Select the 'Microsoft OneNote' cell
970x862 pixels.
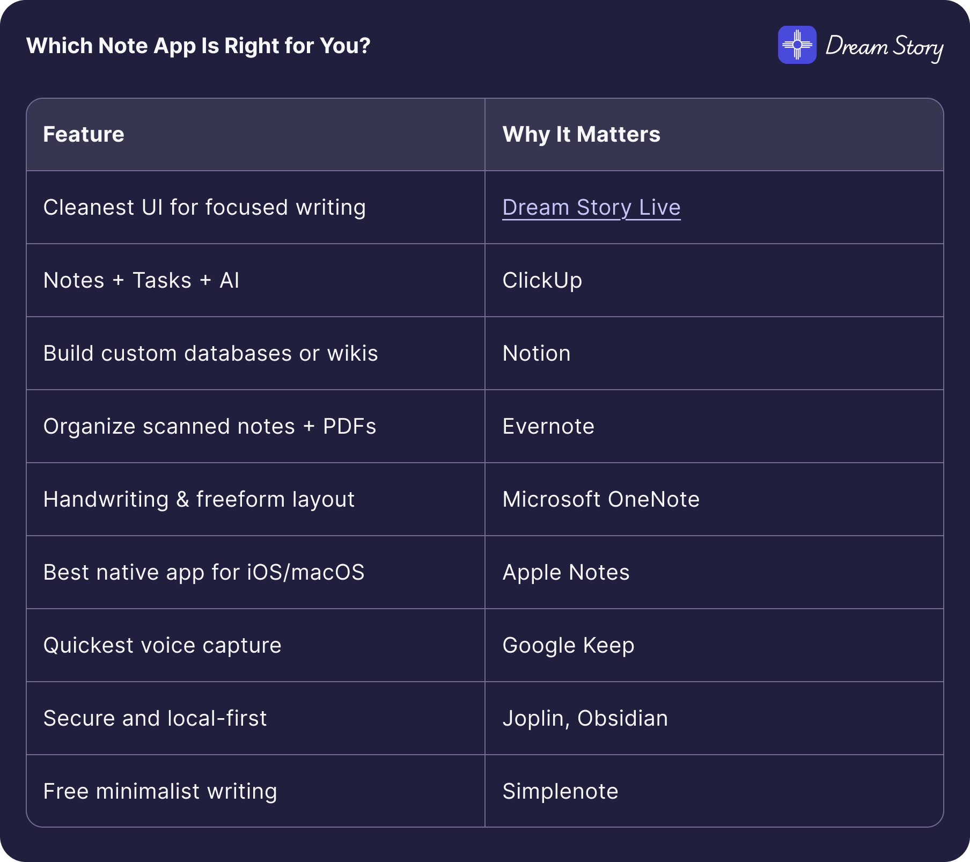coord(714,500)
